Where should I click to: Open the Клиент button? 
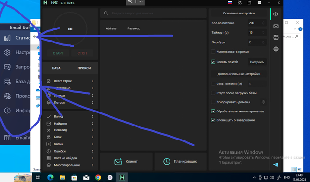coord(126,162)
